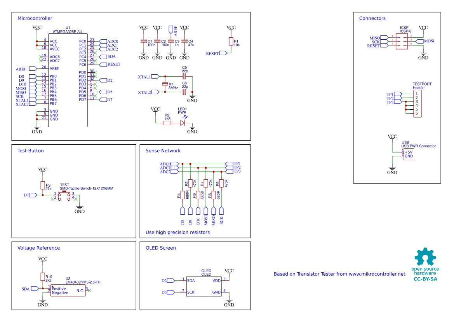Viewport: 454px width, 322px height.
Task: Select the D7 flag in Test-Button
Action: point(33,195)
